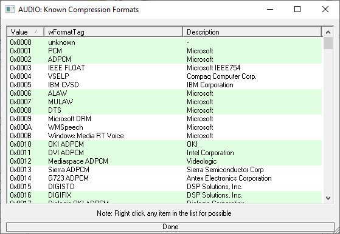Viewport: 340px width, 234px height.
Task: Click the 'Videologic' description cell
Action: 202,161
